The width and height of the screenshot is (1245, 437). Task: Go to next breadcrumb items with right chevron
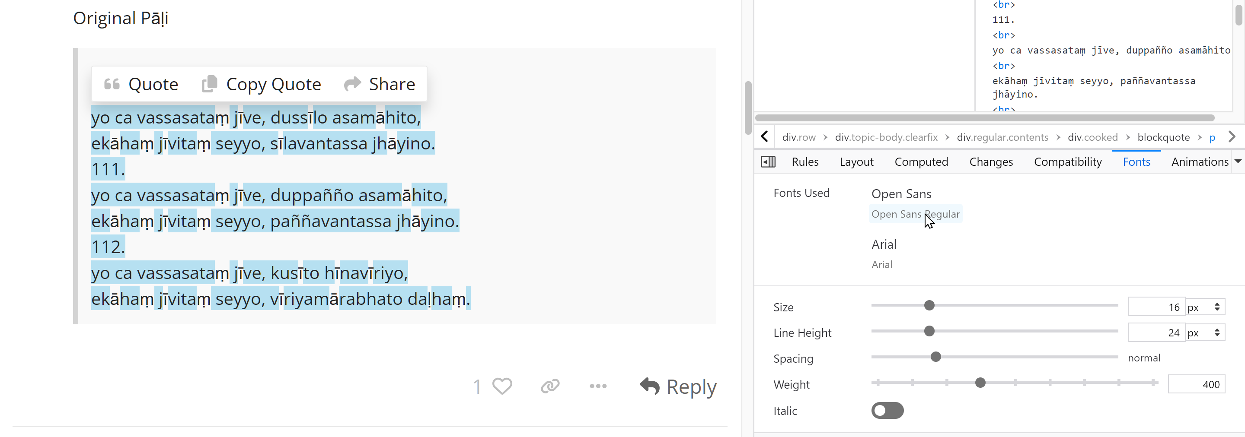point(1232,137)
